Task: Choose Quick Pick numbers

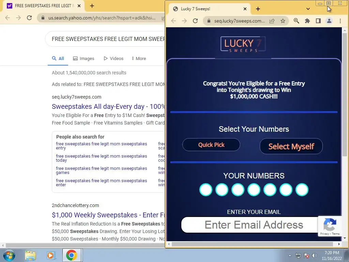Action: pyautogui.click(x=211, y=145)
